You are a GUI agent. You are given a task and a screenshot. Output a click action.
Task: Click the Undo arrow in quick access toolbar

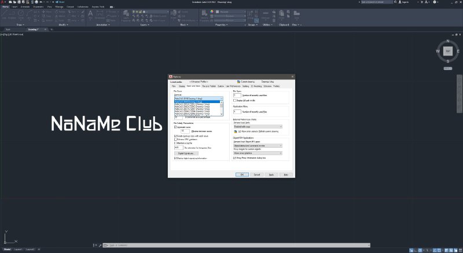(41, 2)
